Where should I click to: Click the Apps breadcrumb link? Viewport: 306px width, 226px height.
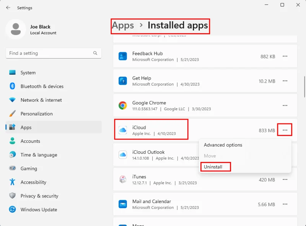click(x=123, y=26)
